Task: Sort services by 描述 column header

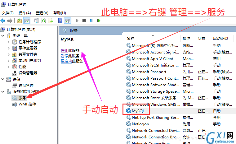Action: point(186,39)
